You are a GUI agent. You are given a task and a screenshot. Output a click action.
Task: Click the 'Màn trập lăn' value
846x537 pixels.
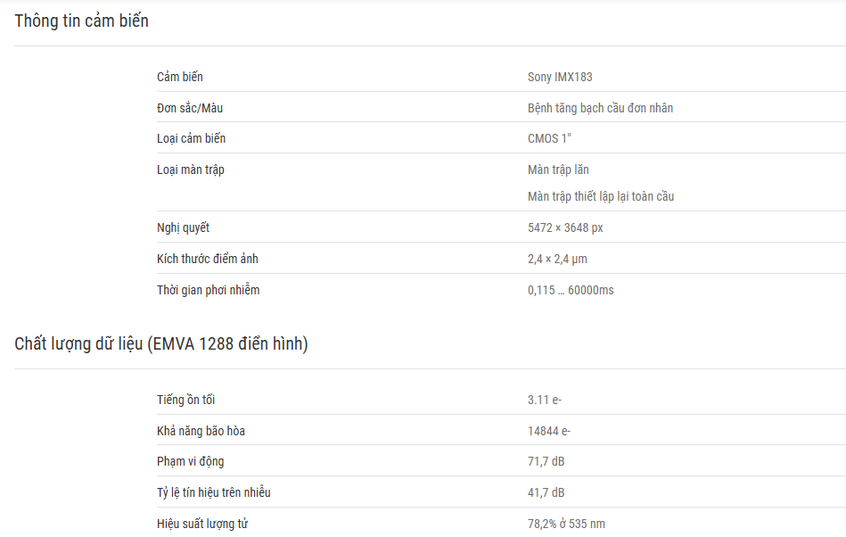(x=558, y=169)
